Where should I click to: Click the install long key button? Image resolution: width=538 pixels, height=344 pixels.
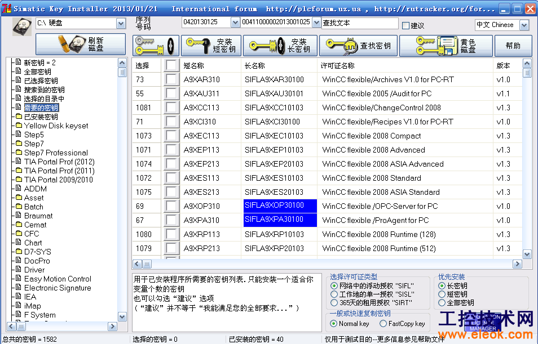280,46
